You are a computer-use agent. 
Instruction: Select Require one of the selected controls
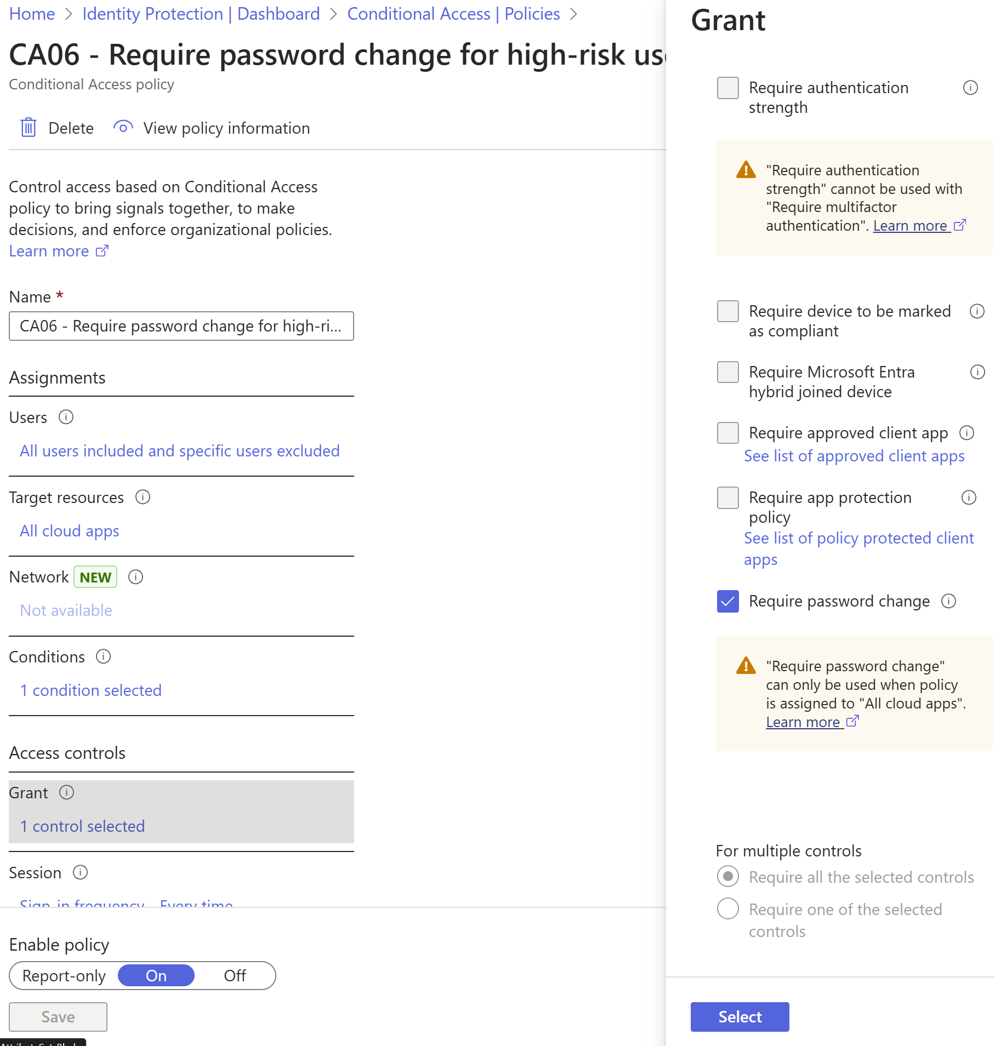728,908
